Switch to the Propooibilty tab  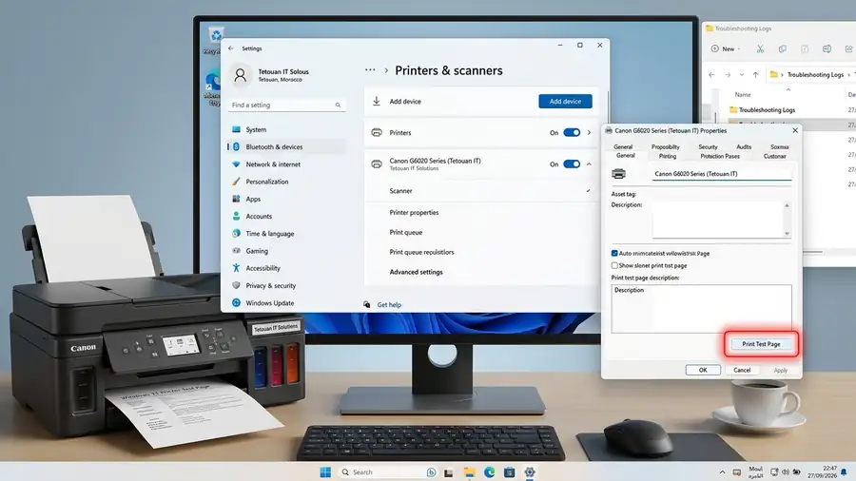click(666, 147)
